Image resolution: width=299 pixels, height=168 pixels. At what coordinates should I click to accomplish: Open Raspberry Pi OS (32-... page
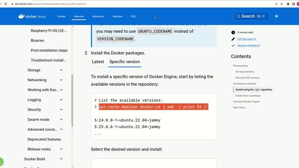click(x=49, y=31)
